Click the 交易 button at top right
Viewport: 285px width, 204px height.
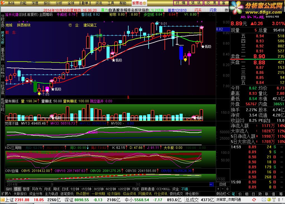point(211,3)
